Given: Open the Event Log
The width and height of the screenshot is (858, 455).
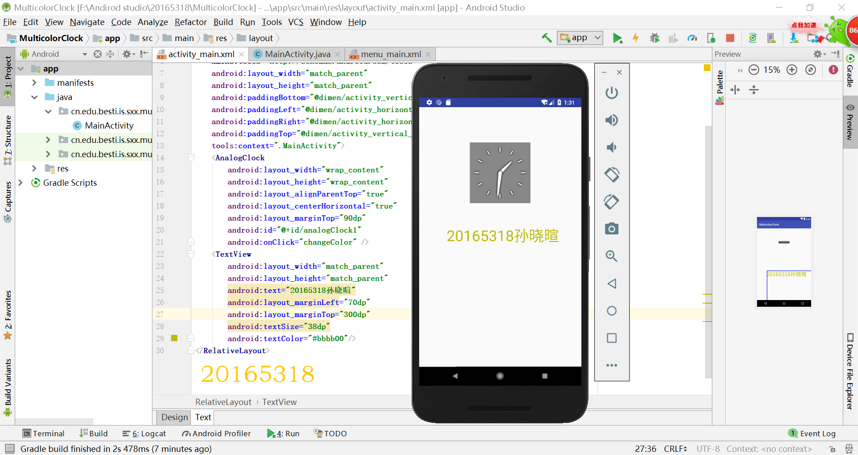Looking at the screenshot, I should point(812,434).
